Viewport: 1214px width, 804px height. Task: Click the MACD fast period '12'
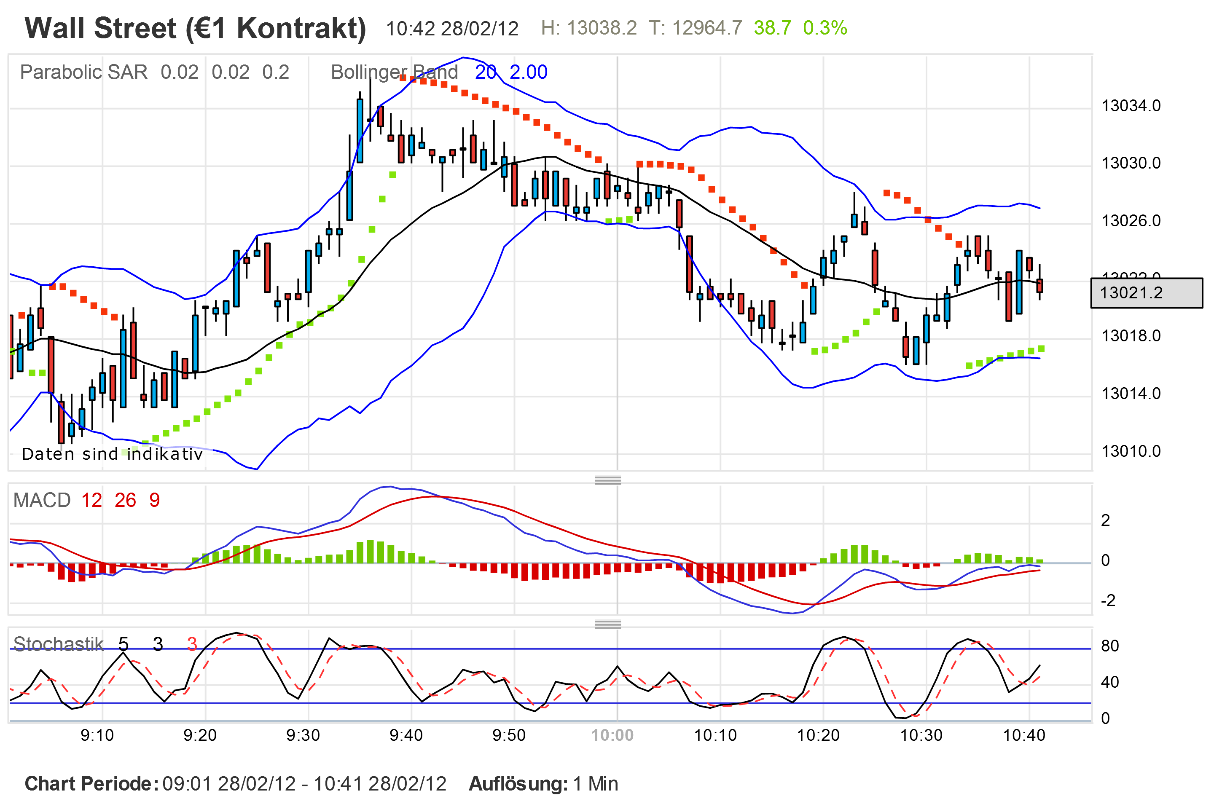point(92,501)
